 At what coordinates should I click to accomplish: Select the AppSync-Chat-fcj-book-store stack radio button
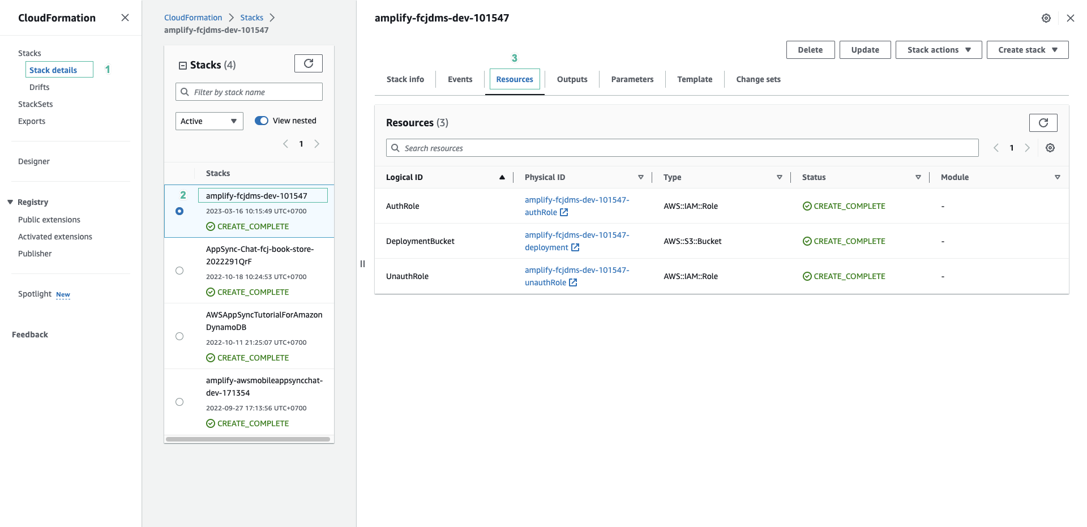[179, 271]
